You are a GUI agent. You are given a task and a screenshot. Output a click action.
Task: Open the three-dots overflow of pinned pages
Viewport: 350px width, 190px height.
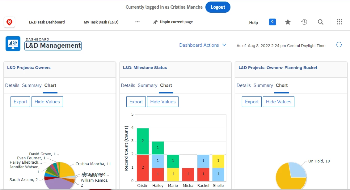point(137,22)
